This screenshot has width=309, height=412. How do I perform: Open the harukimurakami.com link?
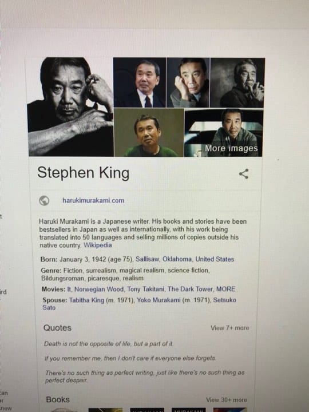tap(93, 200)
